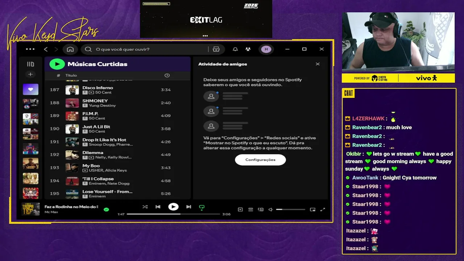This screenshot has height=261, width=464.
Task: Open the artist link 'Yung Destiny'
Action: click(102, 105)
